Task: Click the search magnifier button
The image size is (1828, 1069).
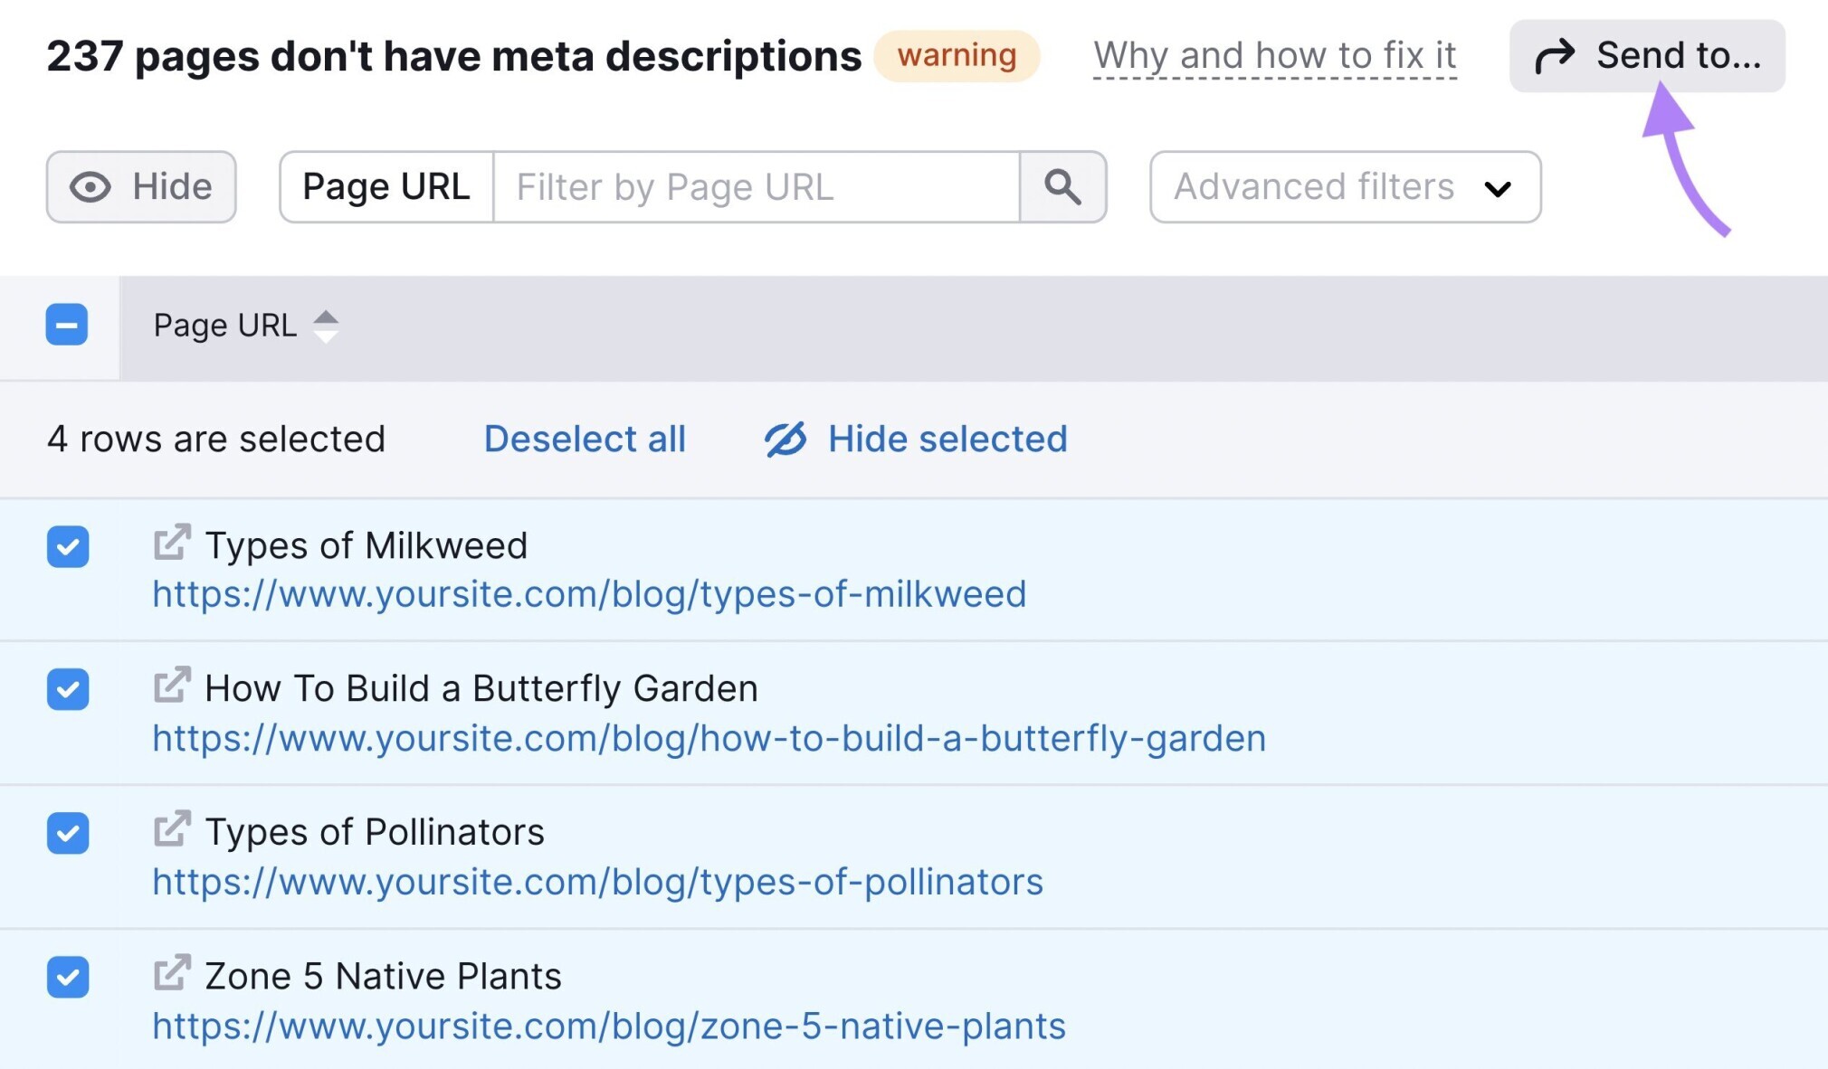Action: pyautogui.click(x=1062, y=186)
